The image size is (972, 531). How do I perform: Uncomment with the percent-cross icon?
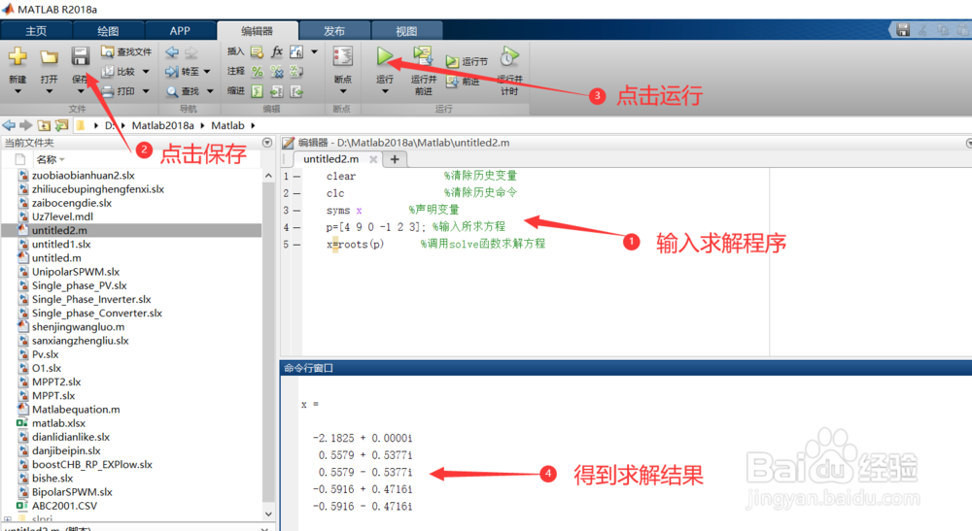[276, 72]
